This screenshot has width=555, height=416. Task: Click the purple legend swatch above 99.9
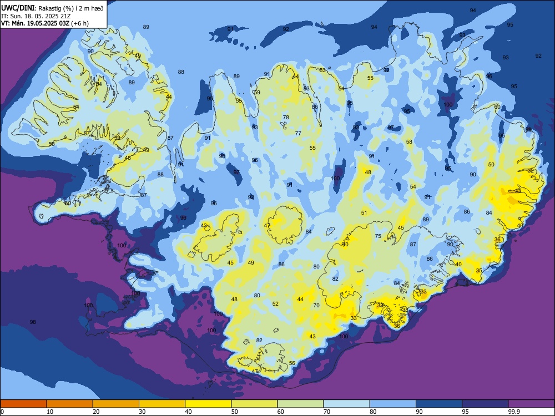pyautogui.click(x=531, y=404)
